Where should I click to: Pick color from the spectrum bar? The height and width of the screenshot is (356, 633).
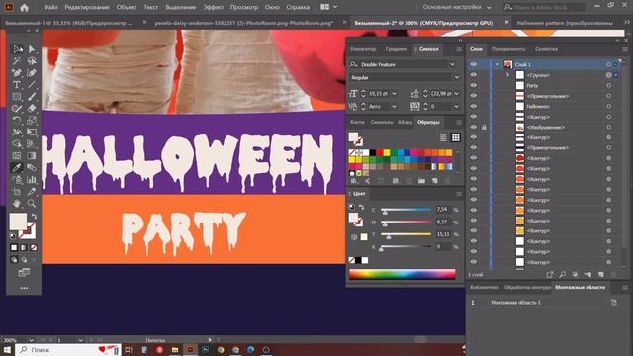tap(403, 274)
